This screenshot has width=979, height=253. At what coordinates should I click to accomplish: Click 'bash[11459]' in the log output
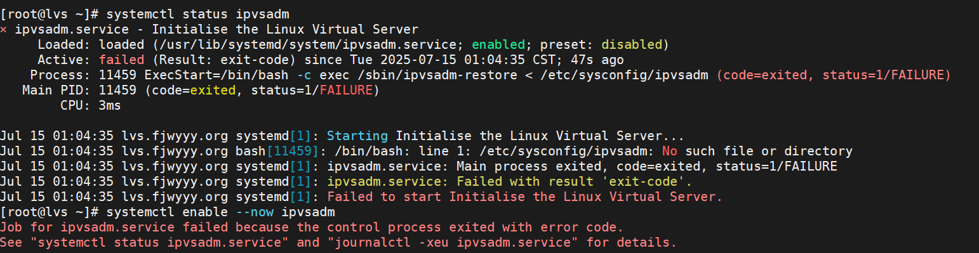277,151
